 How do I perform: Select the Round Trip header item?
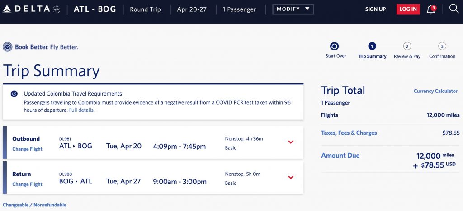[145, 9]
